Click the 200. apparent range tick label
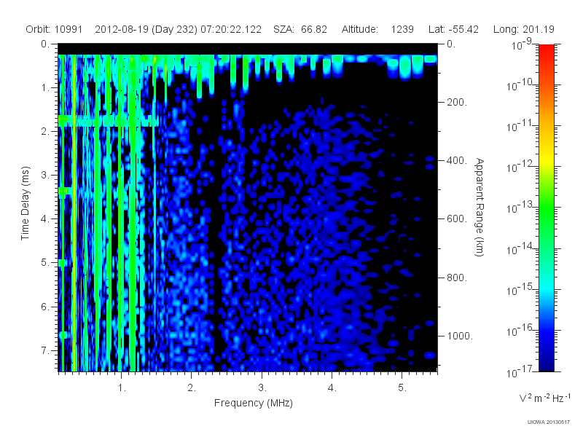The width and height of the screenshot is (583, 437). [457, 102]
